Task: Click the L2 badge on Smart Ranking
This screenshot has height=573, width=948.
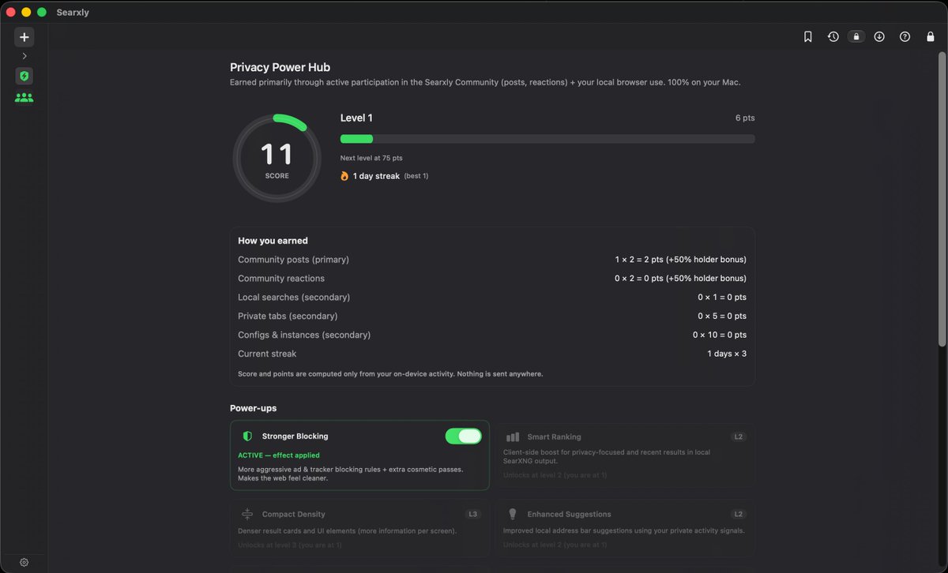Action: click(739, 436)
